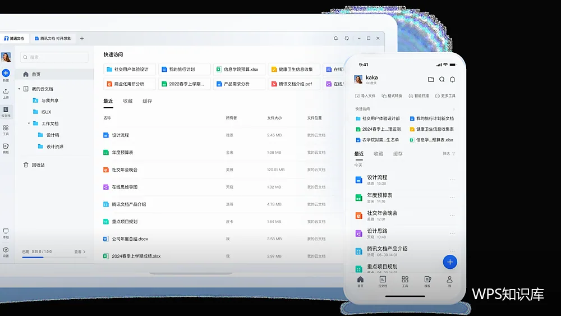This screenshot has height=316, width=561.
Task: Open quick access 信息学院预算.xlsx
Action: pos(239,70)
